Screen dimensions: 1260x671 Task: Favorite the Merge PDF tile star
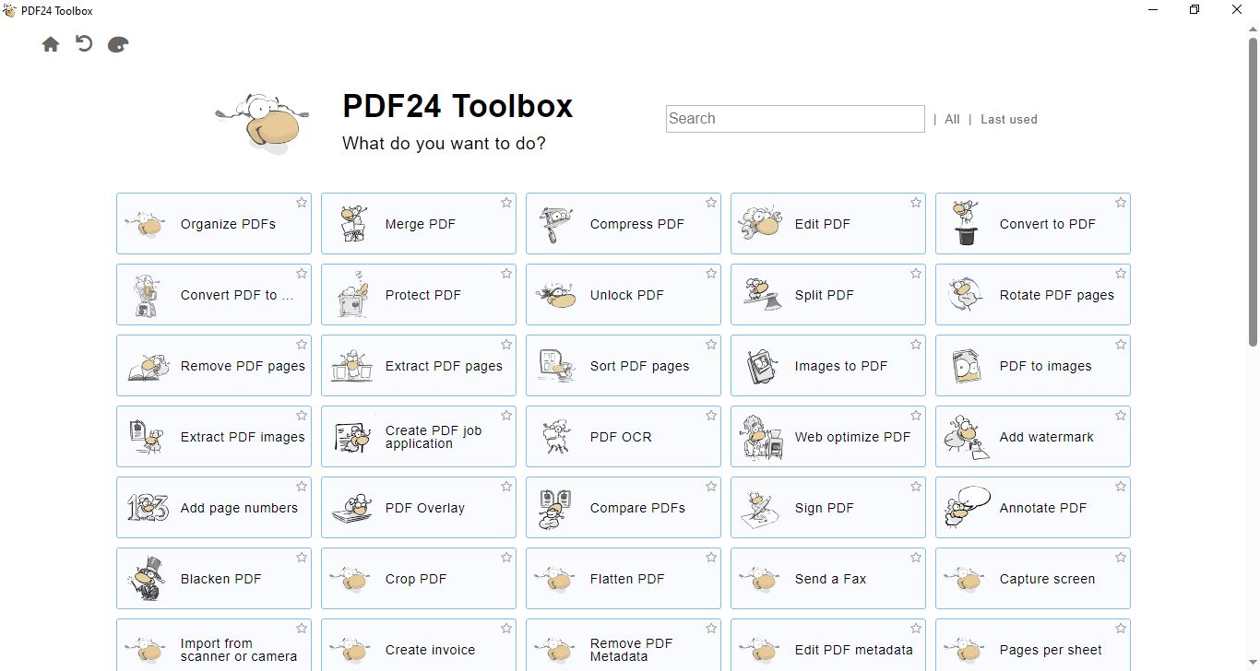(x=506, y=203)
